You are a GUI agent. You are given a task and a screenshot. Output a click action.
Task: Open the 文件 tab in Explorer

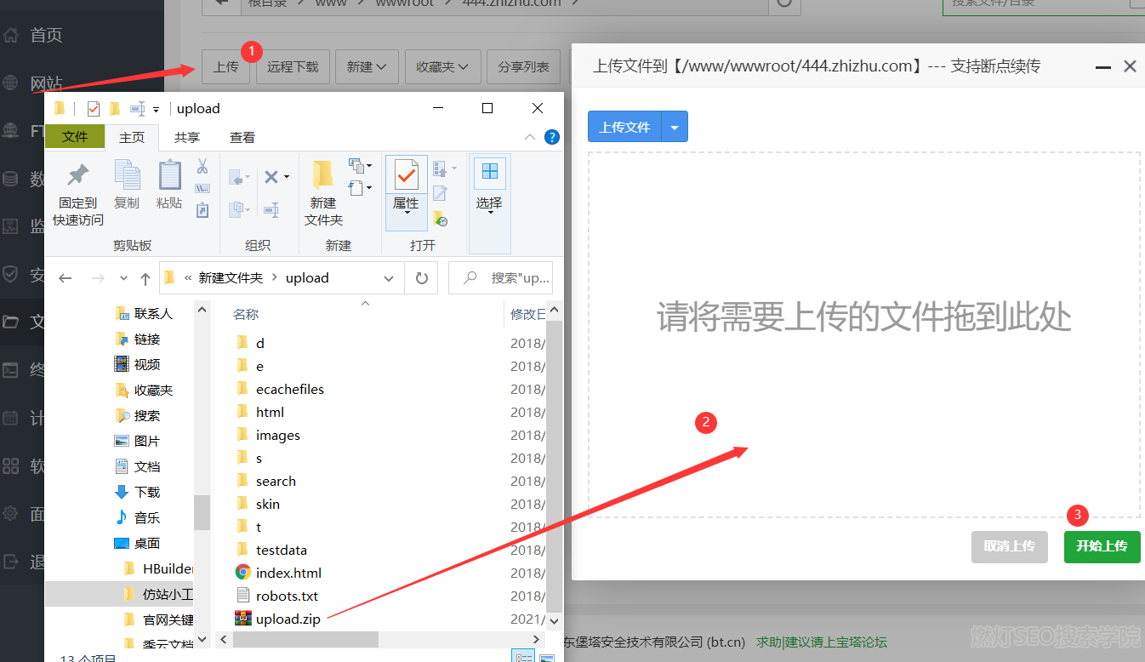(75, 137)
